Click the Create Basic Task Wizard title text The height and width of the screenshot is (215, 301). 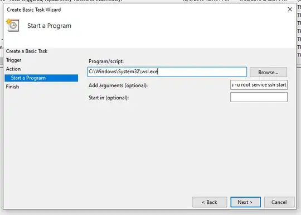pyautogui.click(x=34, y=9)
